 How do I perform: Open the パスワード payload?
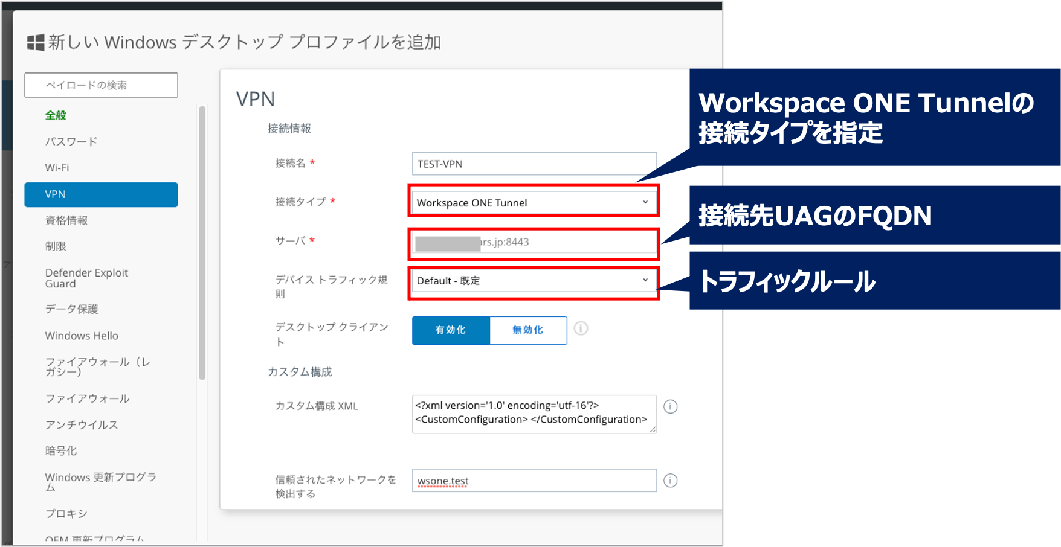coord(71,142)
